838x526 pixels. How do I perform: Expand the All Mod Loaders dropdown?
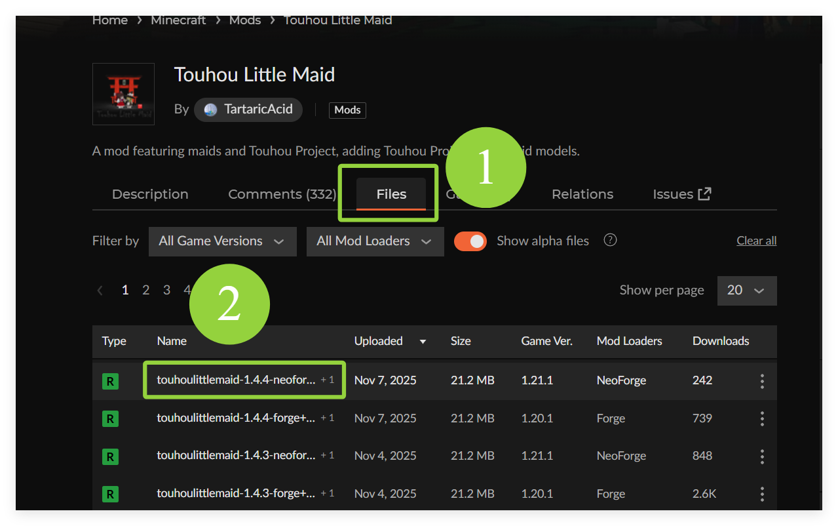pyautogui.click(x=375, y=241)
